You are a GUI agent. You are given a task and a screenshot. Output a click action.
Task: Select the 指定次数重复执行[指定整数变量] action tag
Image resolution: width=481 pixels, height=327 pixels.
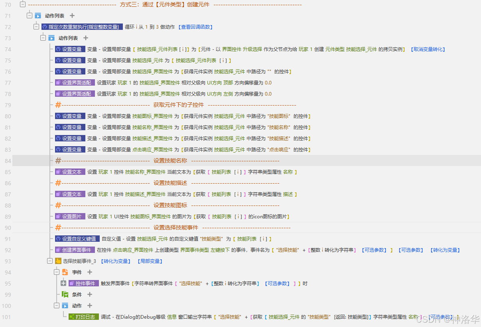pyautogui.click(x=82, y=27)
